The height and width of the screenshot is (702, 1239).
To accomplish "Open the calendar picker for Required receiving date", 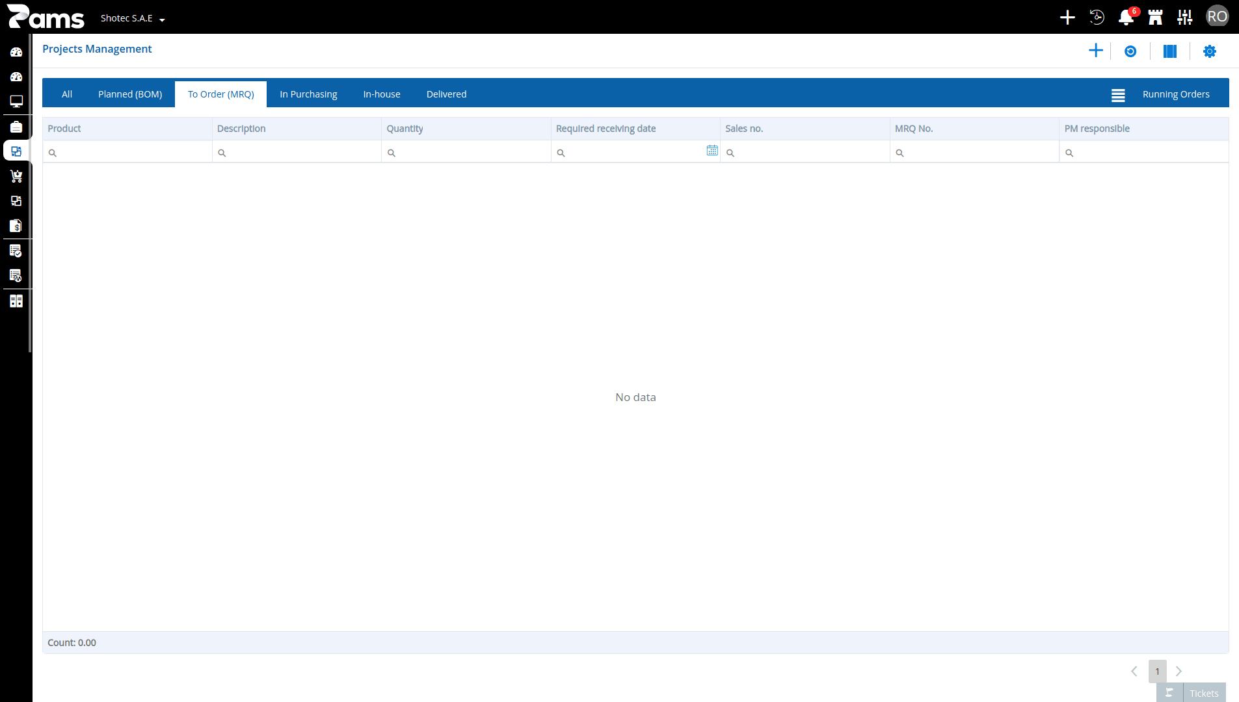I will coord(712,150).
